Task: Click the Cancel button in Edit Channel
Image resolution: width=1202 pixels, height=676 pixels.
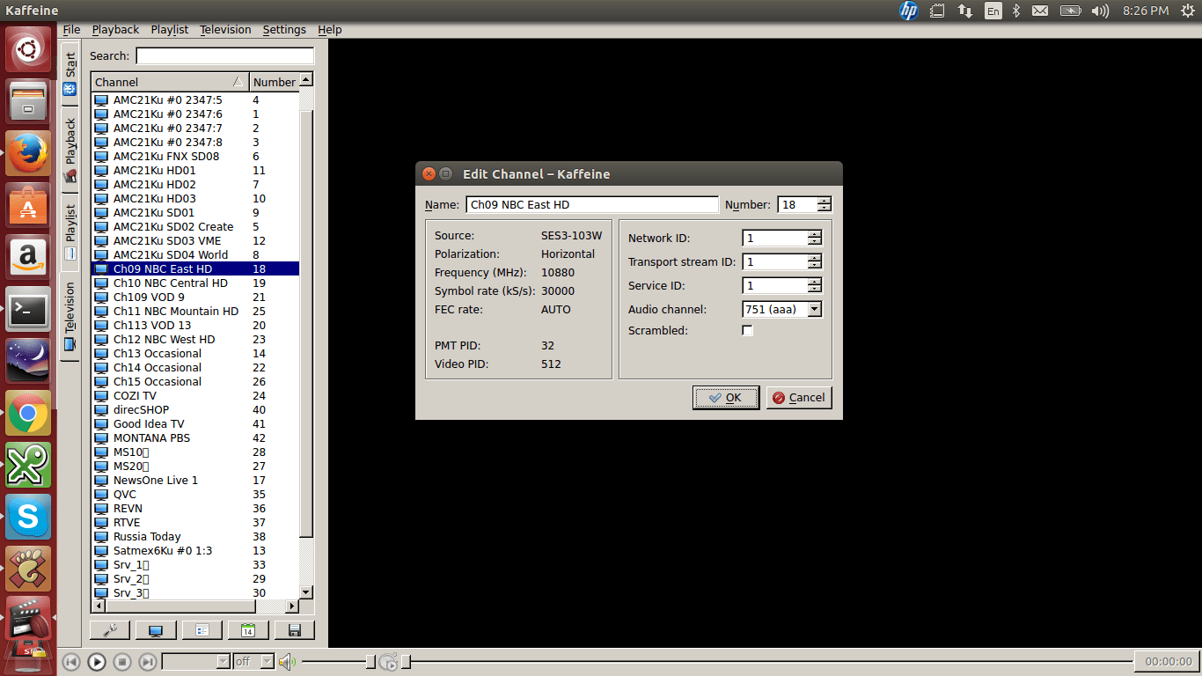Action: [x=799, y=398]
